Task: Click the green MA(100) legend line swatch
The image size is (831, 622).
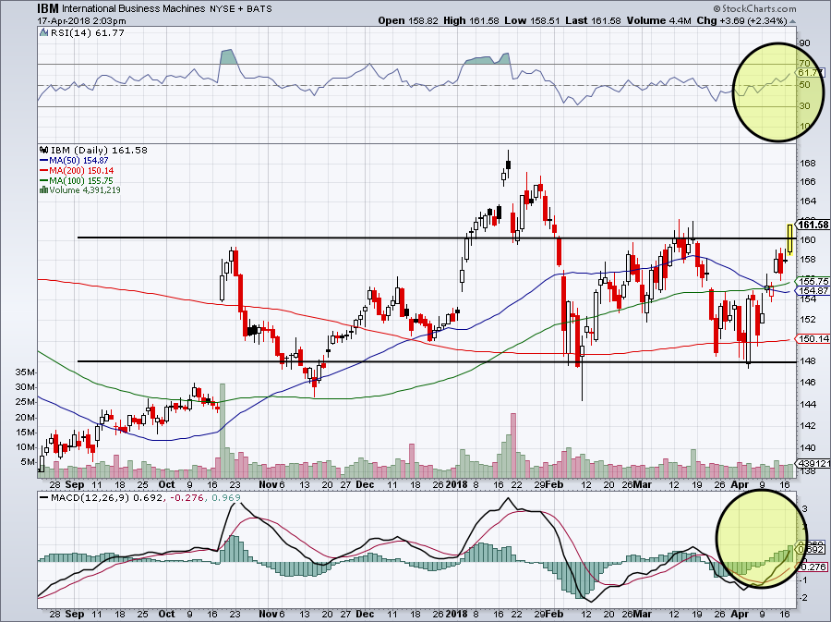Action: (x=44, y=181)
